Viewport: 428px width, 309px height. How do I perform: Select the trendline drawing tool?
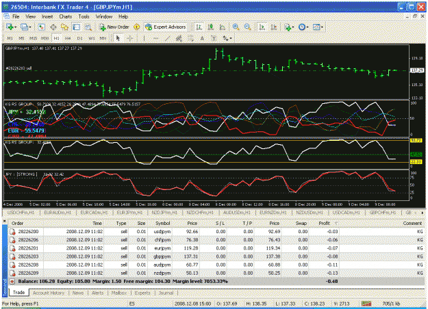[167, 38]
